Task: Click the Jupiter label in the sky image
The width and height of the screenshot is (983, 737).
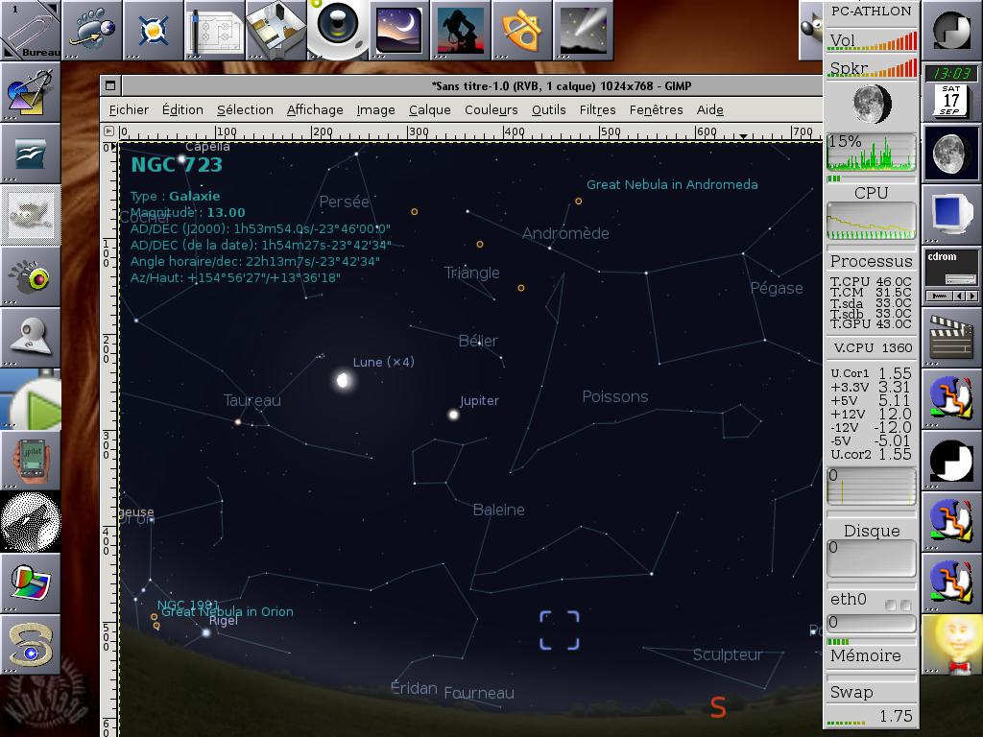Action: point(480,400)
